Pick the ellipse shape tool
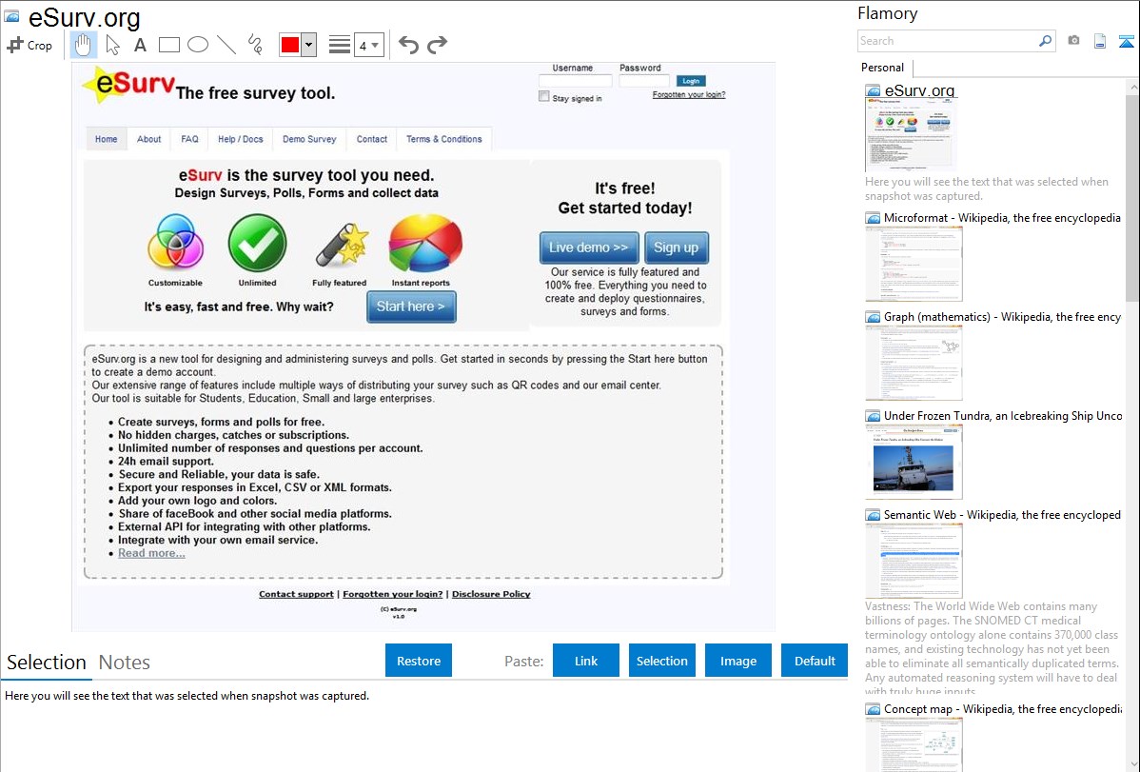Screen dimensions: 1140x772 point(198,45)
